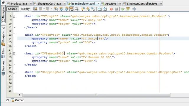Click horizontal scrollbar left arrow
Image resolution: width=189 pixels, height=106 pixels.
(x=19, y=95)
